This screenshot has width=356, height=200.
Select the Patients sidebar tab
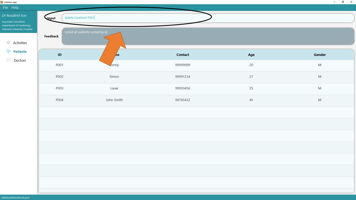coord(20,51)
